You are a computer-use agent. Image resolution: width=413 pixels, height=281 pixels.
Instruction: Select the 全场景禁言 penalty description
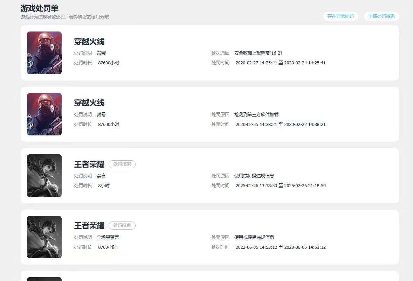108,237
